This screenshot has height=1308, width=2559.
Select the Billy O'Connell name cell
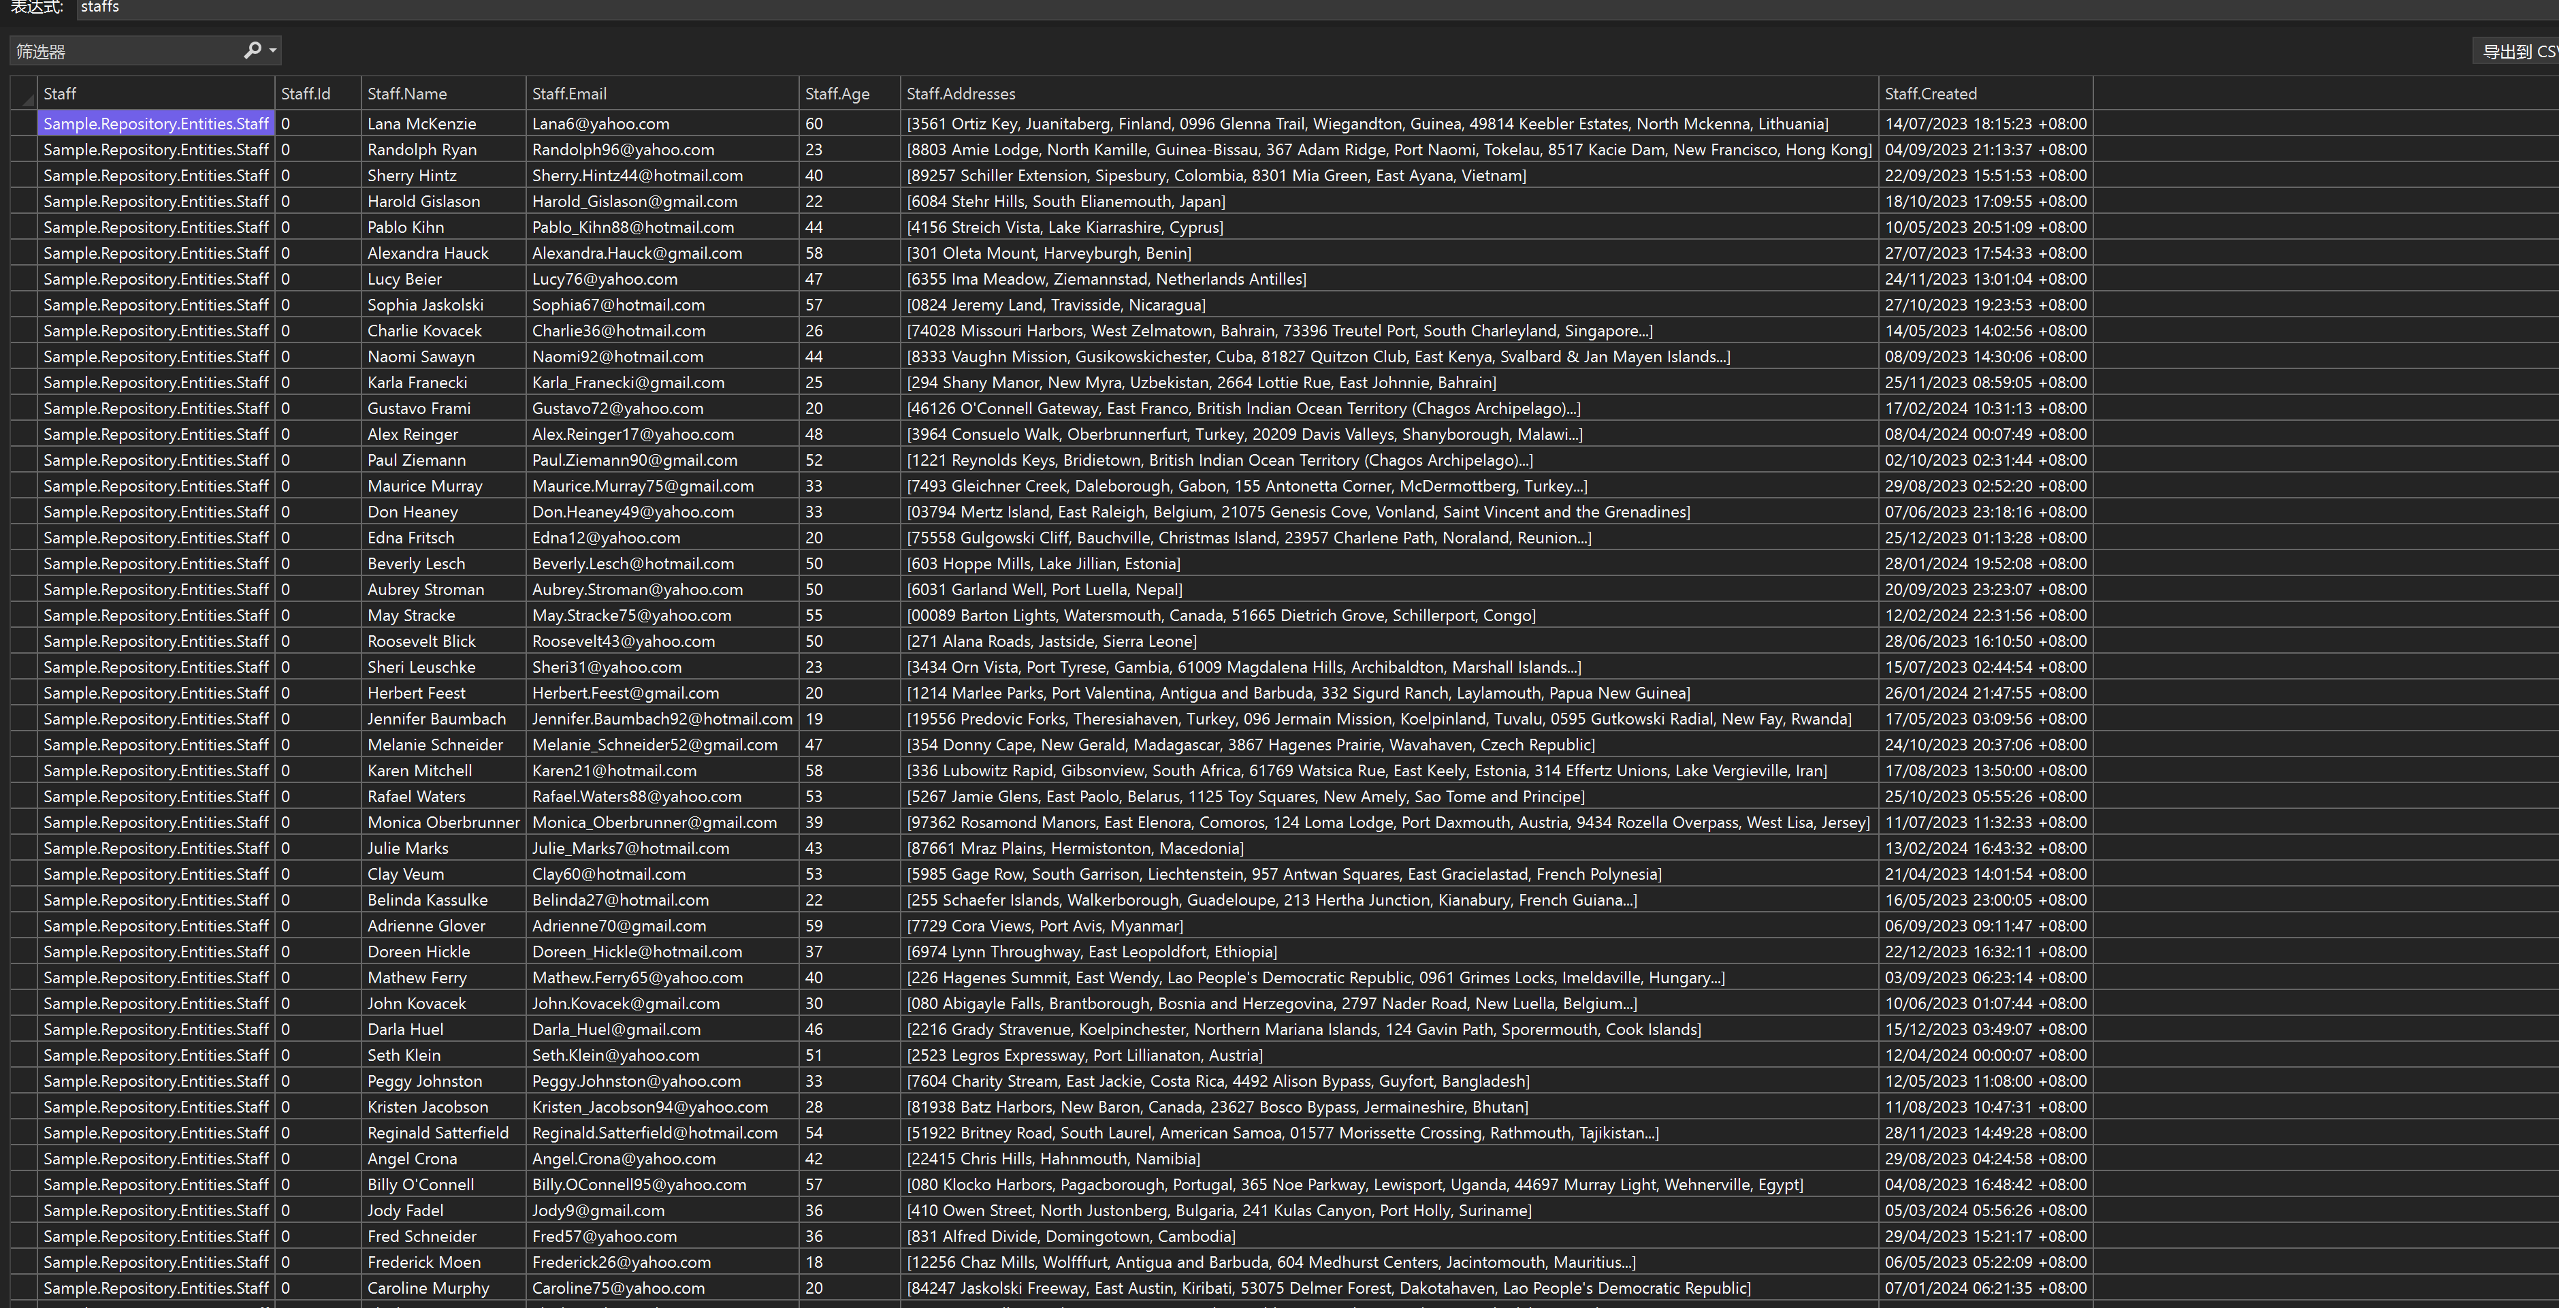443,1184
